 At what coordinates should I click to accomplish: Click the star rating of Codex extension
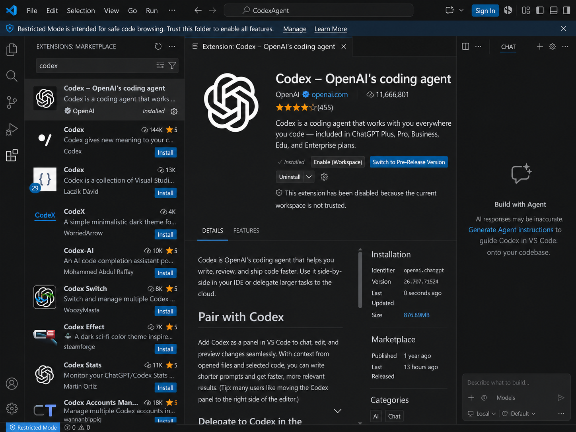(x=304, y=107)
